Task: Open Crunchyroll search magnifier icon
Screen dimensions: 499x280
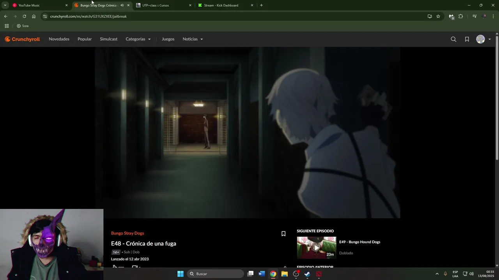Action: [x=453, y=39]
